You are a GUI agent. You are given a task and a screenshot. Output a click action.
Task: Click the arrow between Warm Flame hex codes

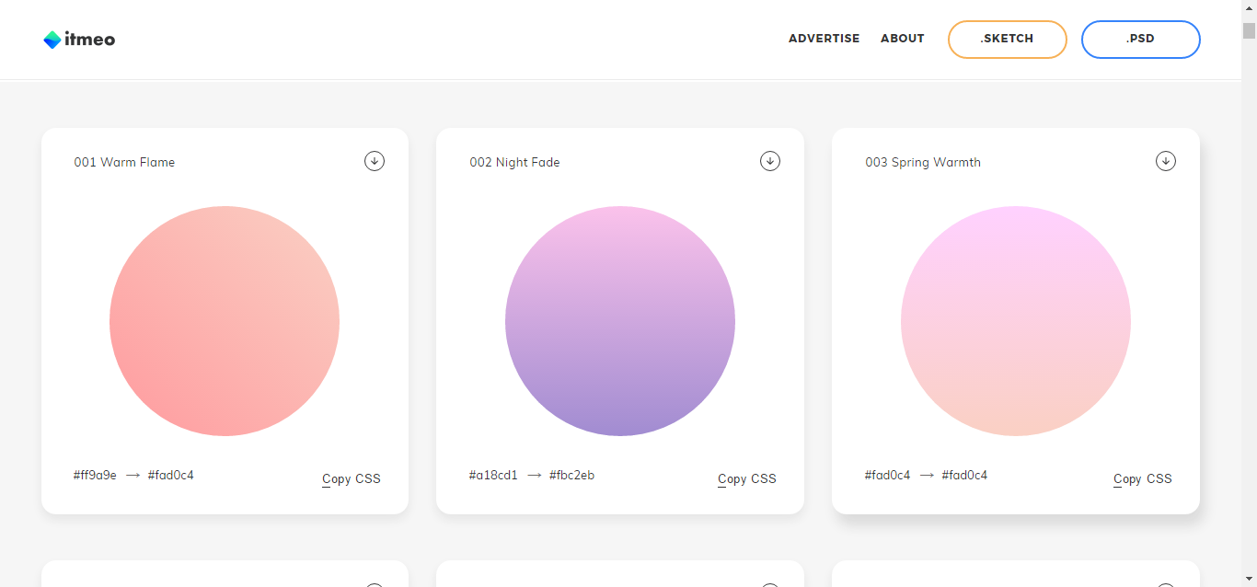click(x=133, y=476)
